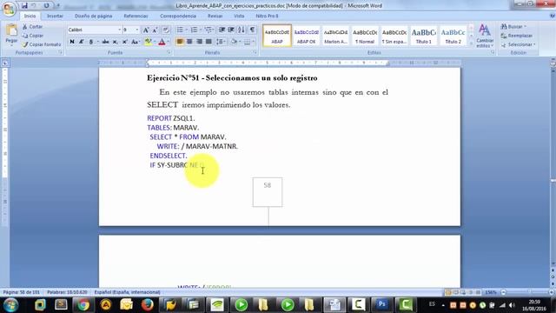Switch to Revisar tab
This screenshot has width=556, height=313.
tap(215, 16)
